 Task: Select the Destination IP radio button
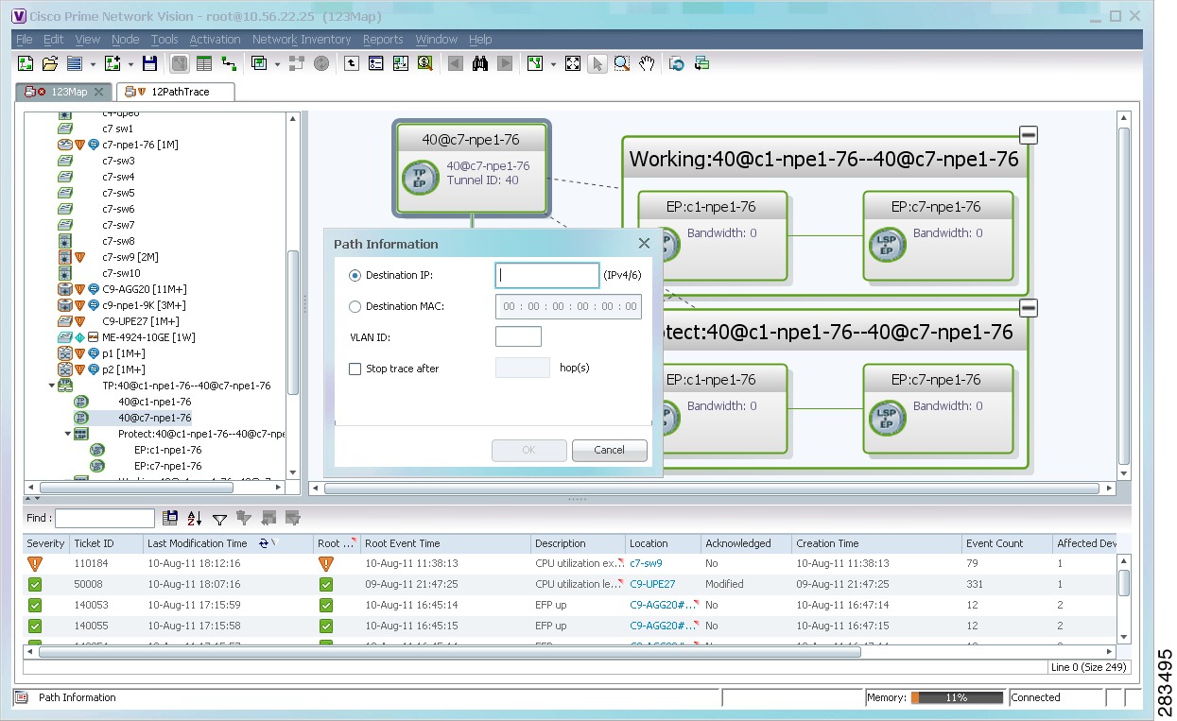[355, 276]
